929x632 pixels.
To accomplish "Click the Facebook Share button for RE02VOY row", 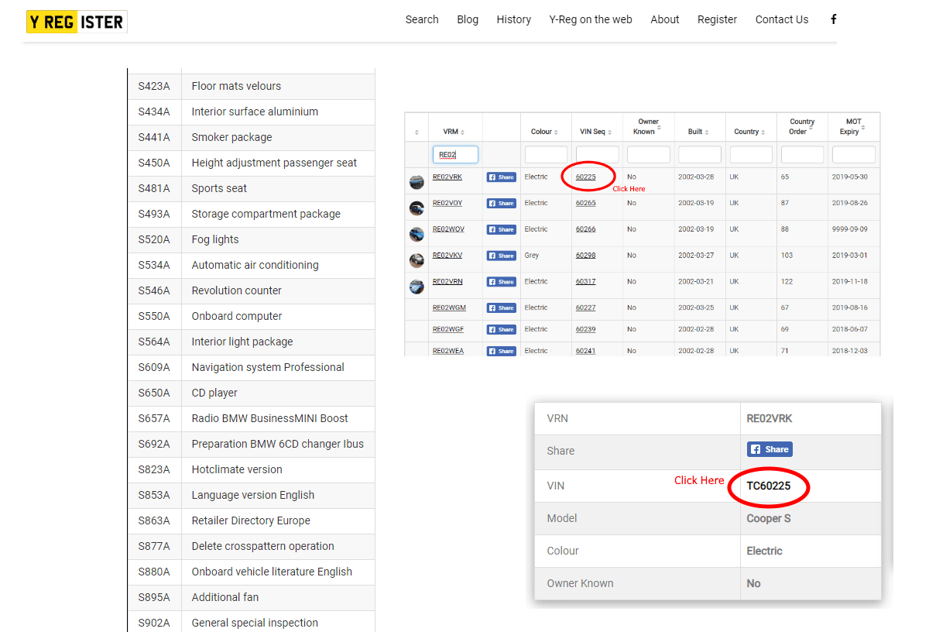I will click(x=502, y=204).
